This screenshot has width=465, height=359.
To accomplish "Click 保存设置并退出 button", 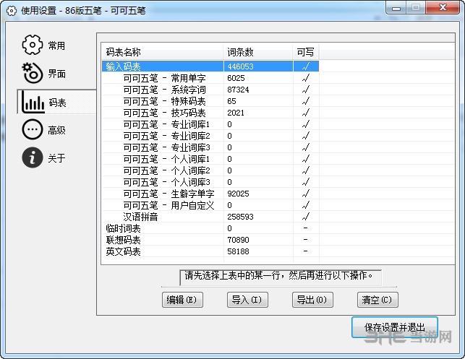I will tap(395, 327).
